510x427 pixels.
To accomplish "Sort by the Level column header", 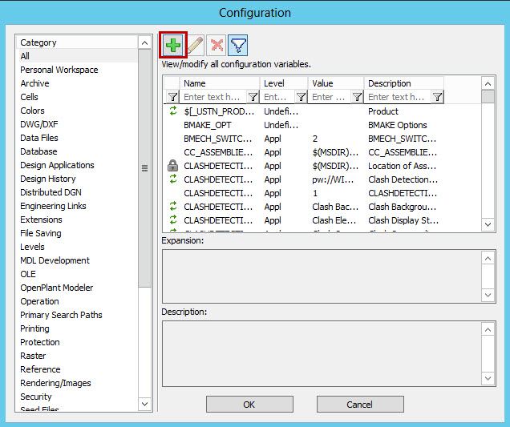I will click(284, 83).
